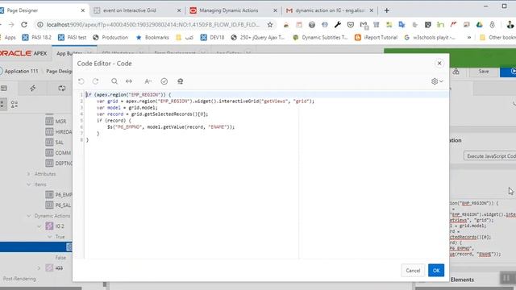Open the PASI test bookmark
This screenshot has width=516, height=290.
(72, 38)
